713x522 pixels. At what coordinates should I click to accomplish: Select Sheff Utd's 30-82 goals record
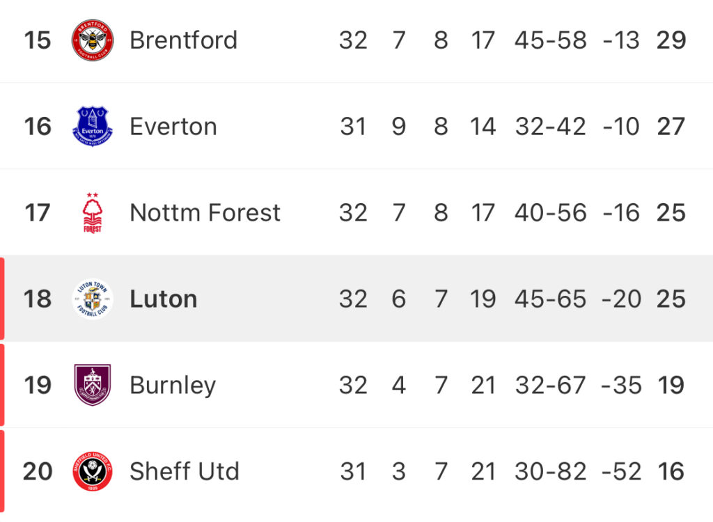[x=550, y=471]
